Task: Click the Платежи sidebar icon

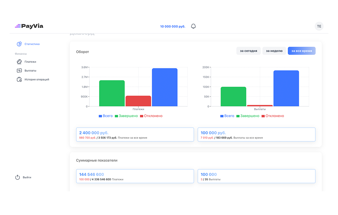Action: coord(19,62)
